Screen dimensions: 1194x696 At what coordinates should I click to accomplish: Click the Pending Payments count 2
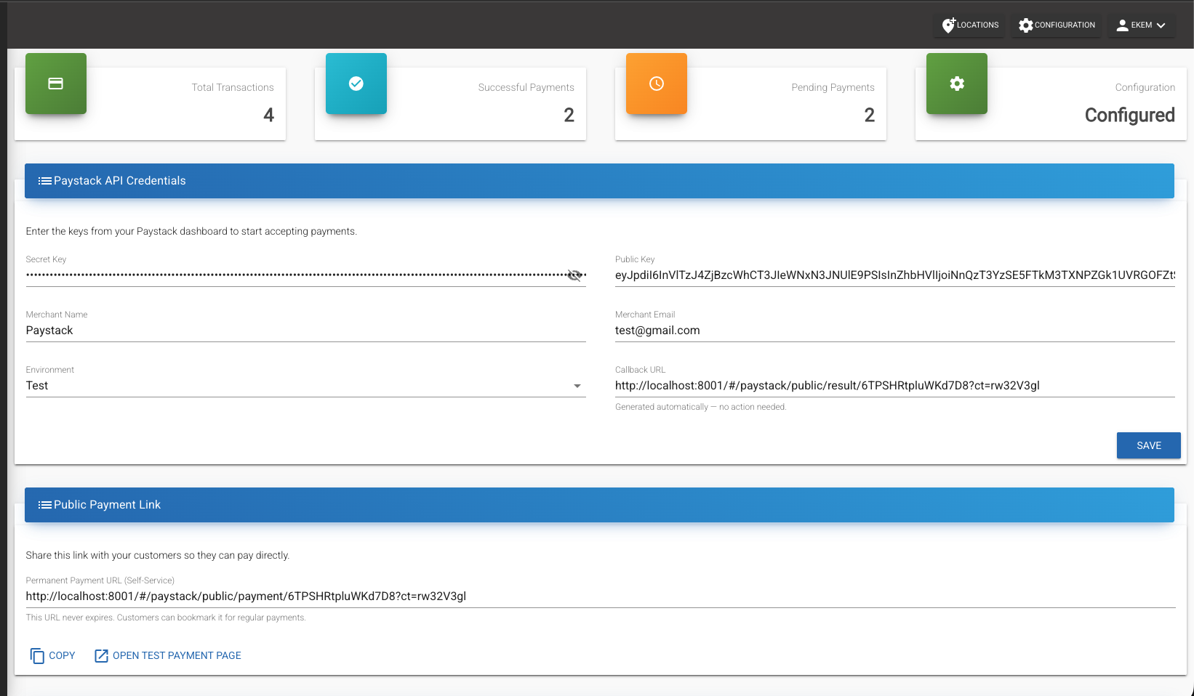pos(870,115)
